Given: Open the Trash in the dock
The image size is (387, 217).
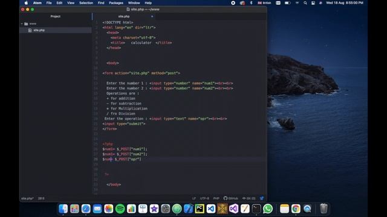Looking at the screenshot, I should tap(324, 209).
